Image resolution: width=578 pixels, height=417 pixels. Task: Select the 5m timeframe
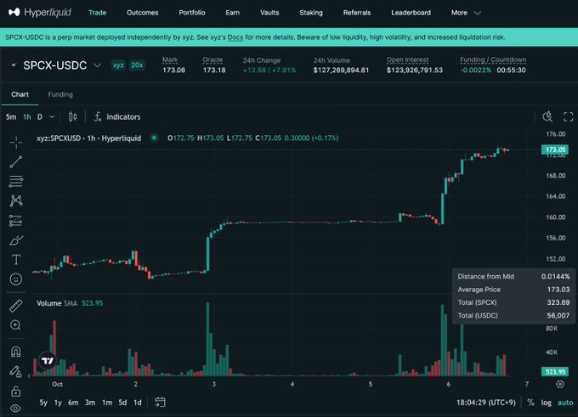(11, 116)
